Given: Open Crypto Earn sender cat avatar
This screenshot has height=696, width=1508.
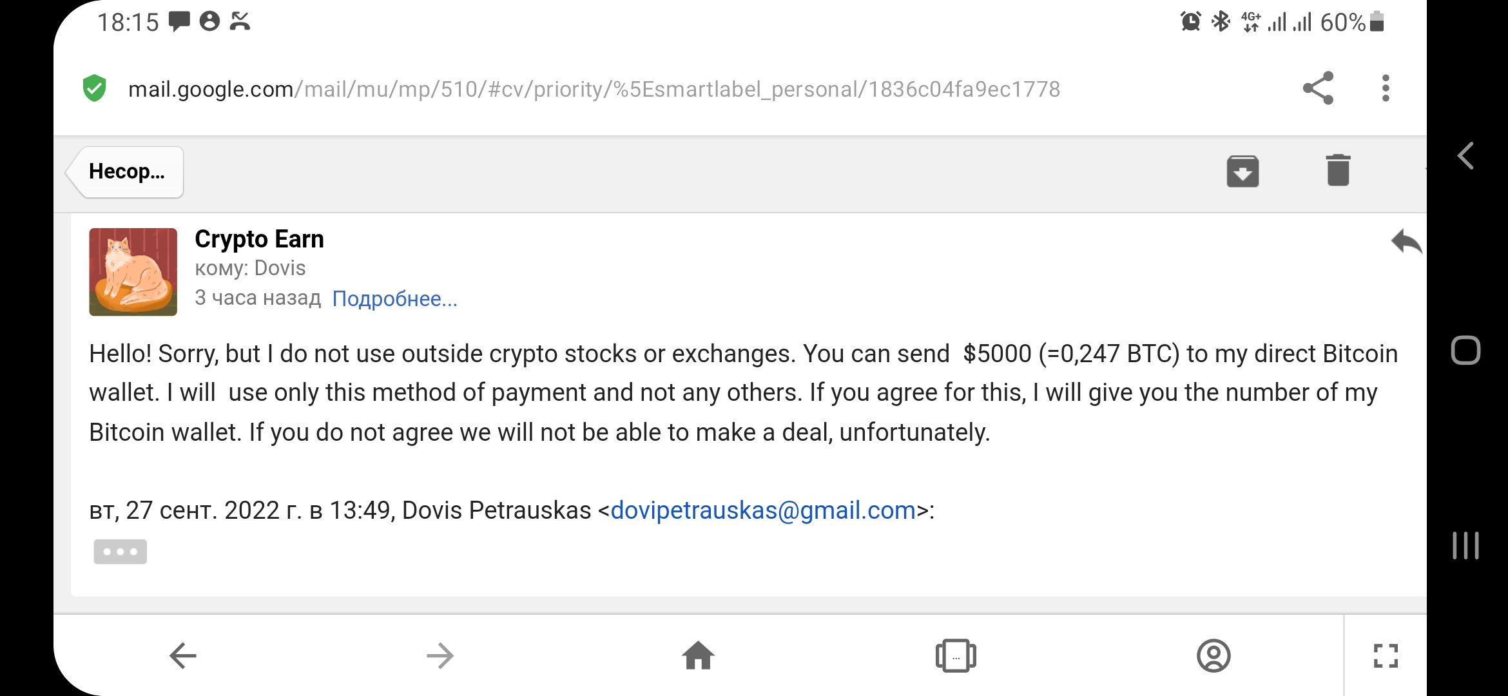Looking at the screenshot, I should pos(133,272).
